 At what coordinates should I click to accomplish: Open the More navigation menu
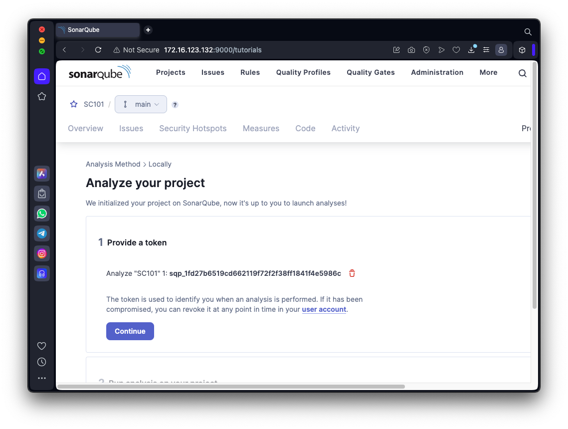[488, 72]
